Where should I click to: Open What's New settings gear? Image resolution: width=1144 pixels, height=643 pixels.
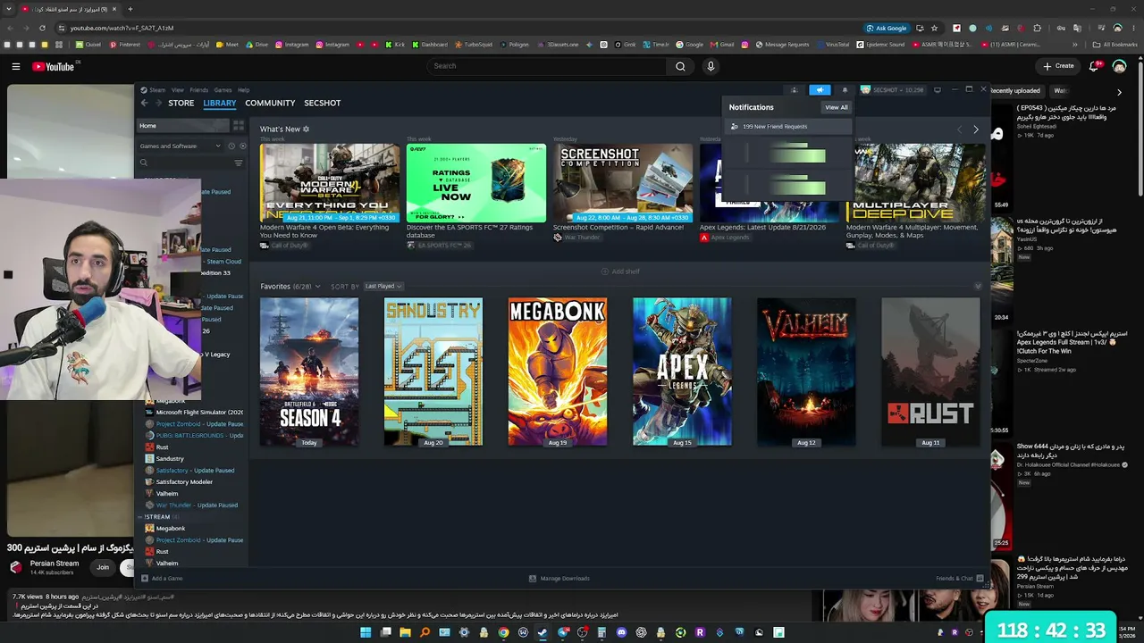tap(306, 129)
